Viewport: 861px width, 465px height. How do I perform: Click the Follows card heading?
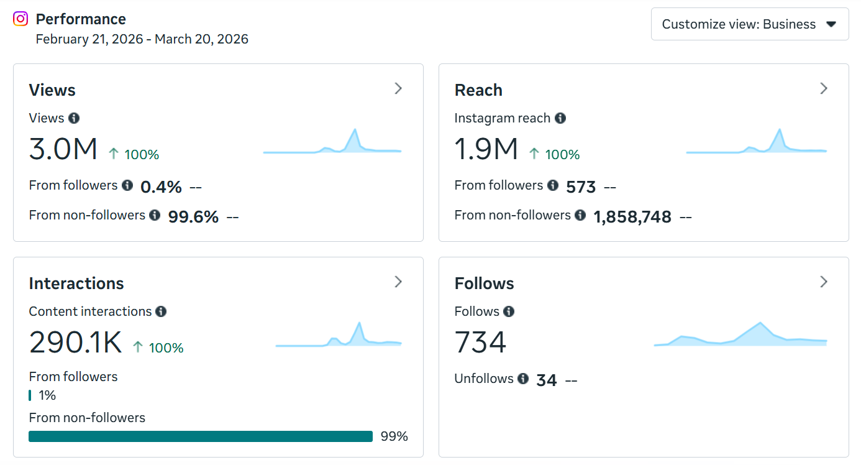click(x=485, y=283)
